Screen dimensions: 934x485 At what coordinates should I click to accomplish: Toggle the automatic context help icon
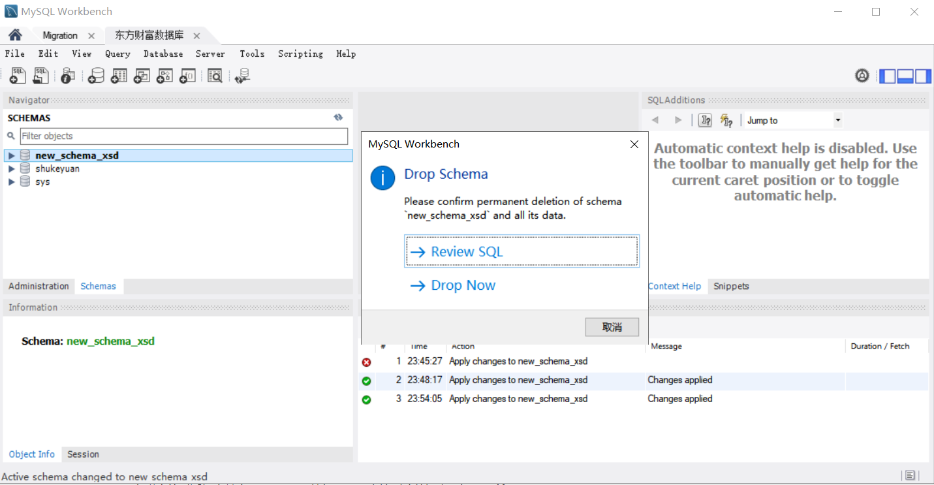[x=726, y=120]
